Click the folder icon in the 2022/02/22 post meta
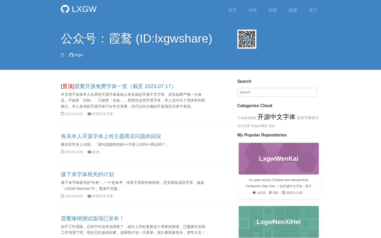Viewport: 381px width, 238px height. (89, 196)
